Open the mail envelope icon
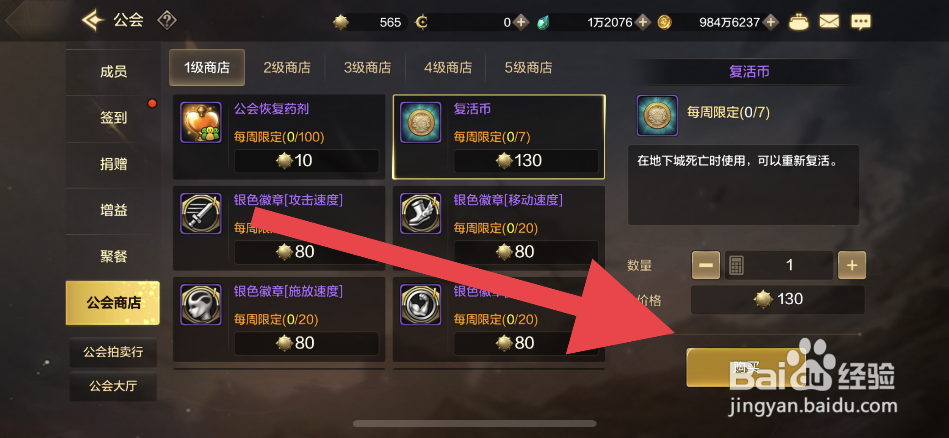This screenshot has width=949, height=438. (x=829, y=21)
